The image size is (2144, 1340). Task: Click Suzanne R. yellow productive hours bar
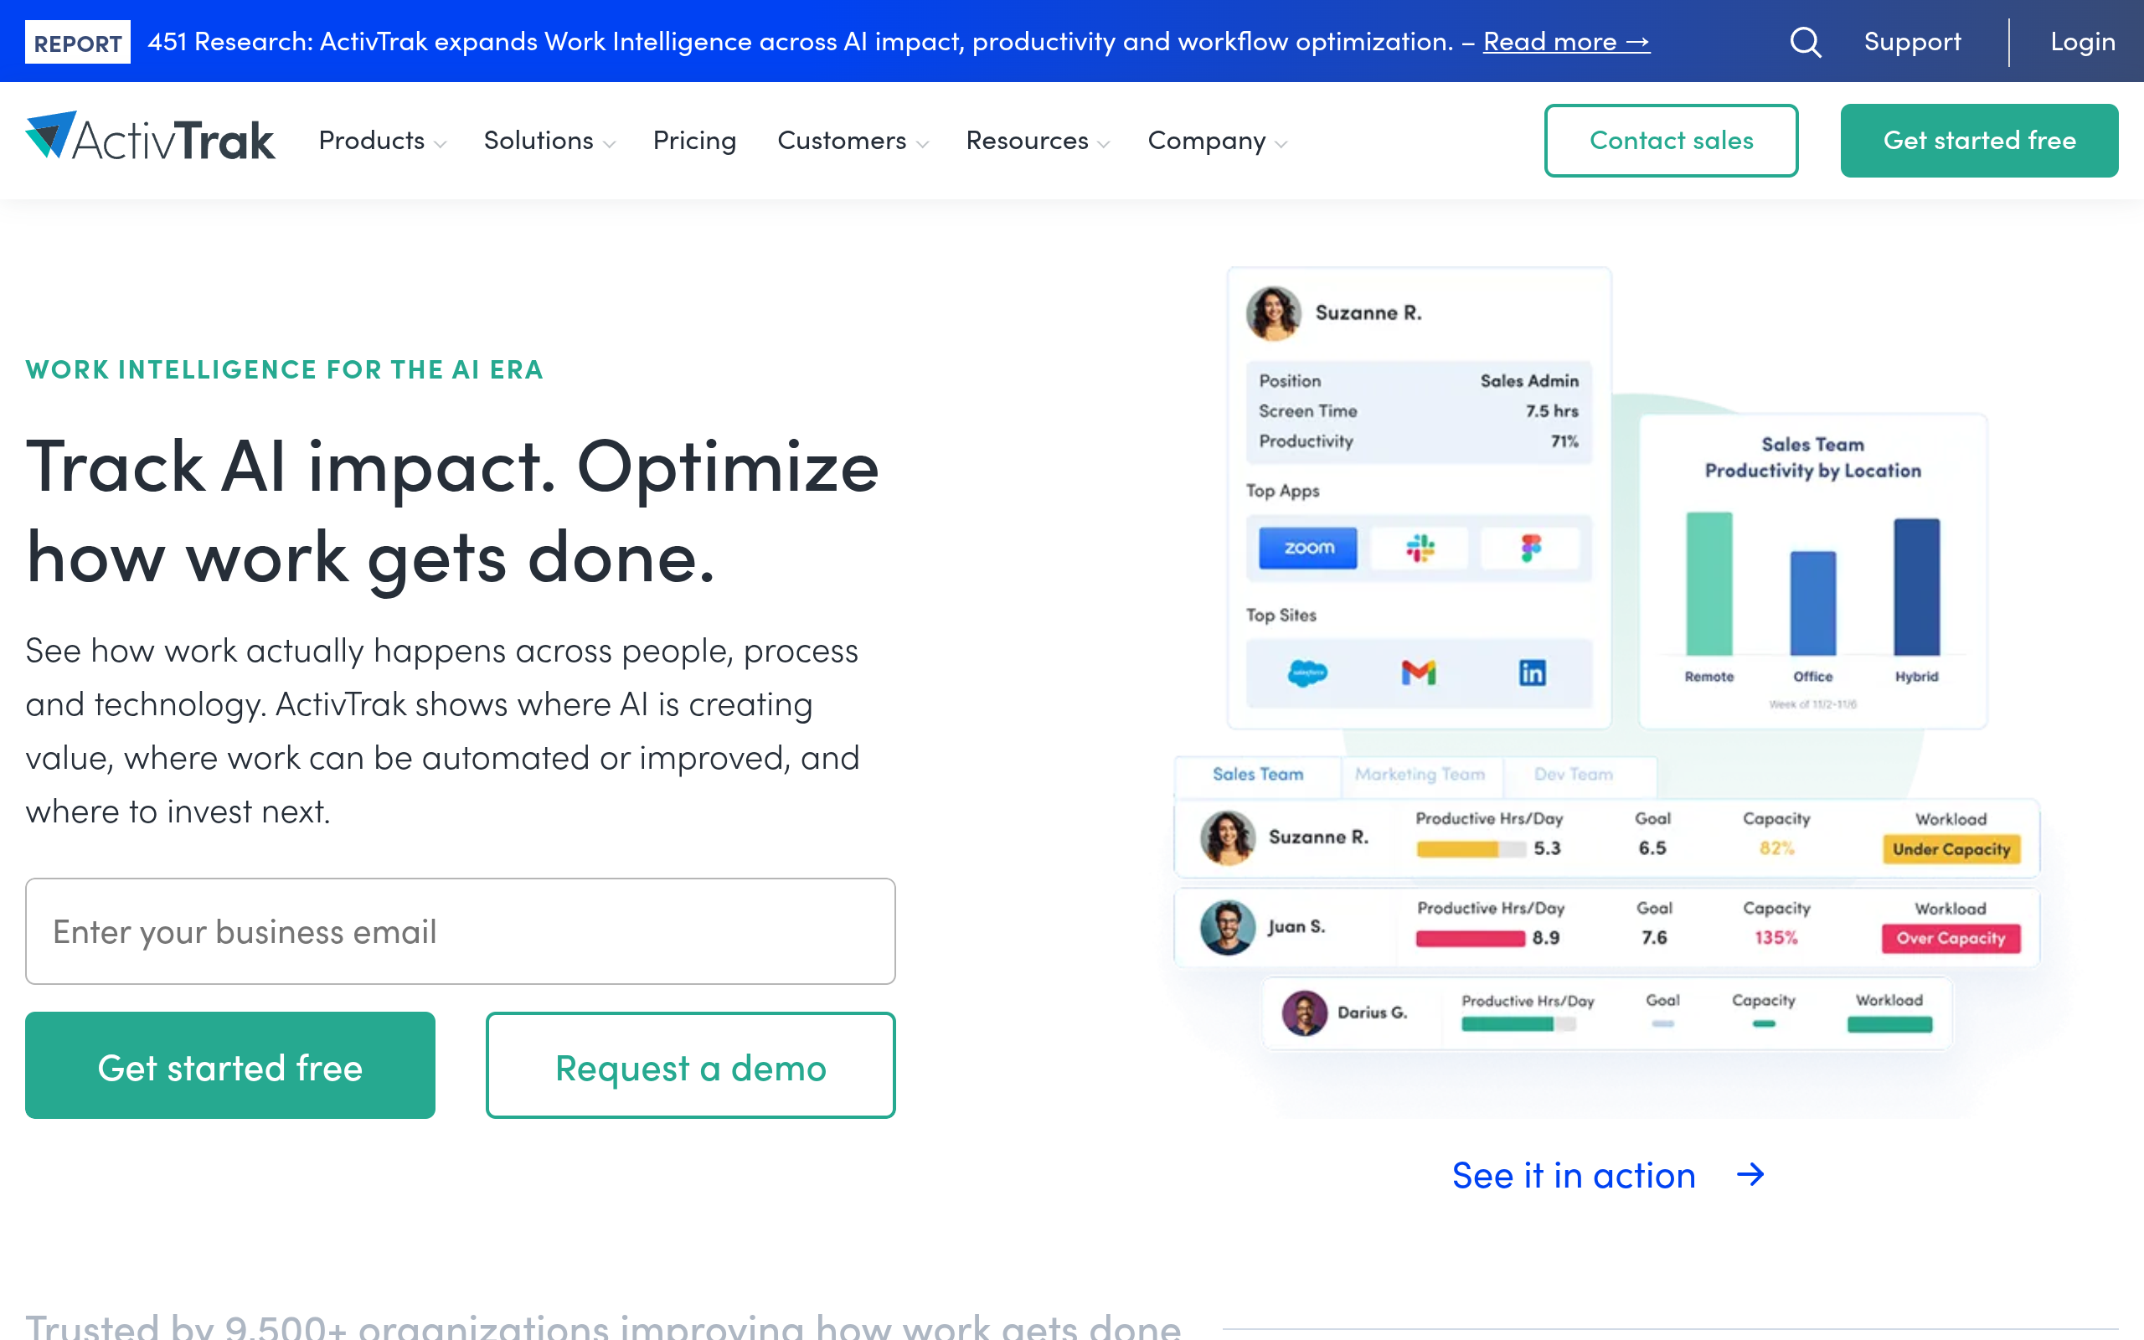(x=1456, y=850)
